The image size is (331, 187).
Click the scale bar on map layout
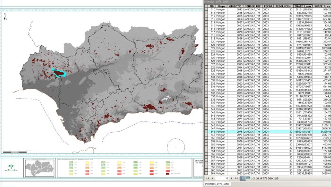coord(15,152)
